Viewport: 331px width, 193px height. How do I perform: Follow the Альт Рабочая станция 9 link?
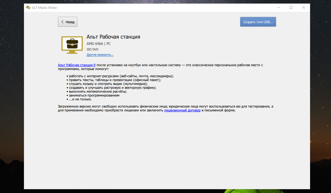77,65
